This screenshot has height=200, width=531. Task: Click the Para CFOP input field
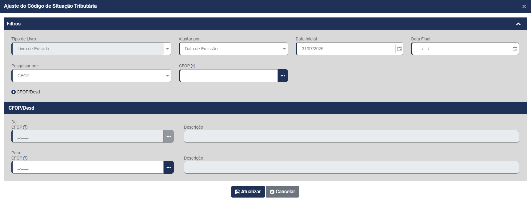[x=87, y=167]
